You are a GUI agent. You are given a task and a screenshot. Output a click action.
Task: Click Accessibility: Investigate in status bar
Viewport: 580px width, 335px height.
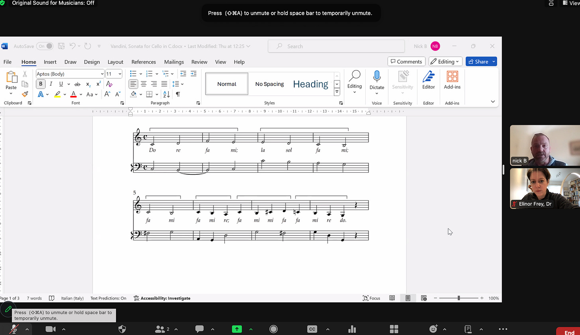(x=162, y=298)
